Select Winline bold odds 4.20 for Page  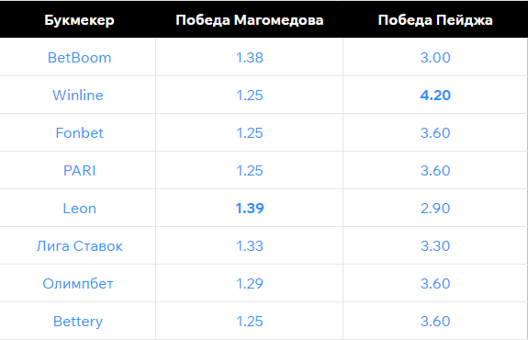click(x=435, y=96)
